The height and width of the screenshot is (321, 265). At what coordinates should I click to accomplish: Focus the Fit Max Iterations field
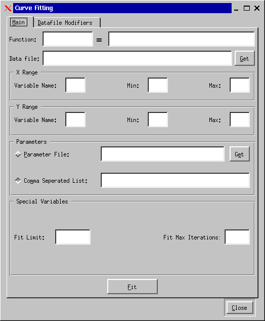(x=237, y=237)
